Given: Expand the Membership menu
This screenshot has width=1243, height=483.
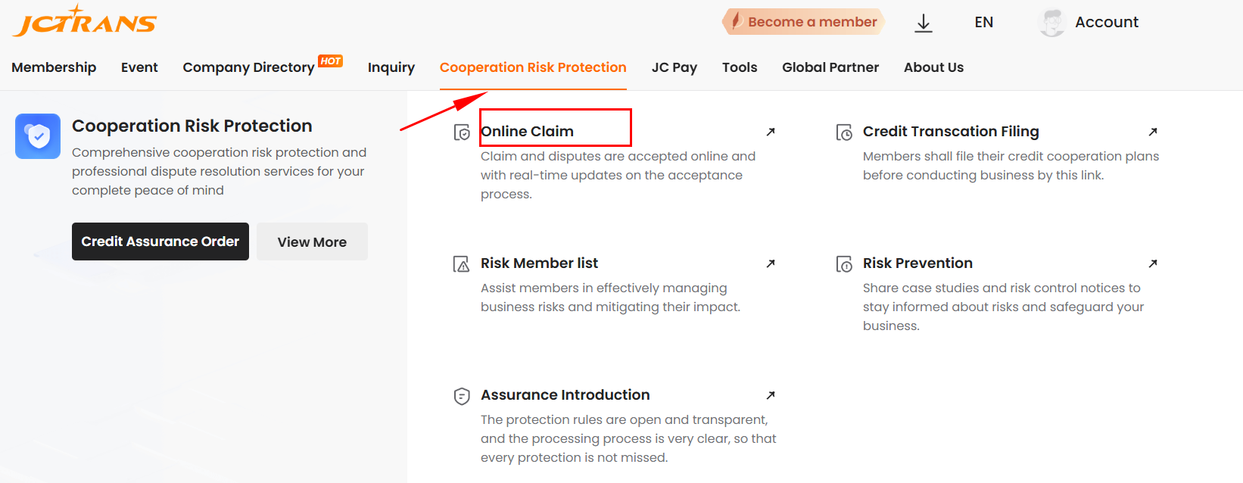Looking at the screenshot, I should (54, 67).
